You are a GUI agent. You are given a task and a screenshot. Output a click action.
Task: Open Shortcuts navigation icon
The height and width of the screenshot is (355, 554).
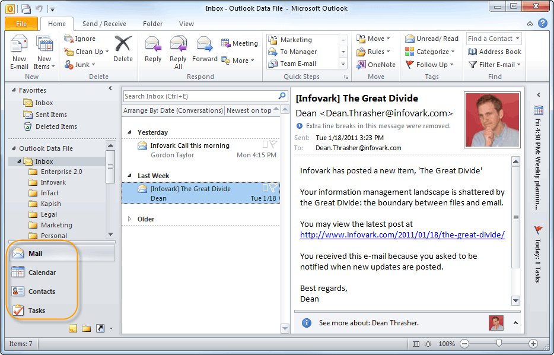[x=100, y=328]
